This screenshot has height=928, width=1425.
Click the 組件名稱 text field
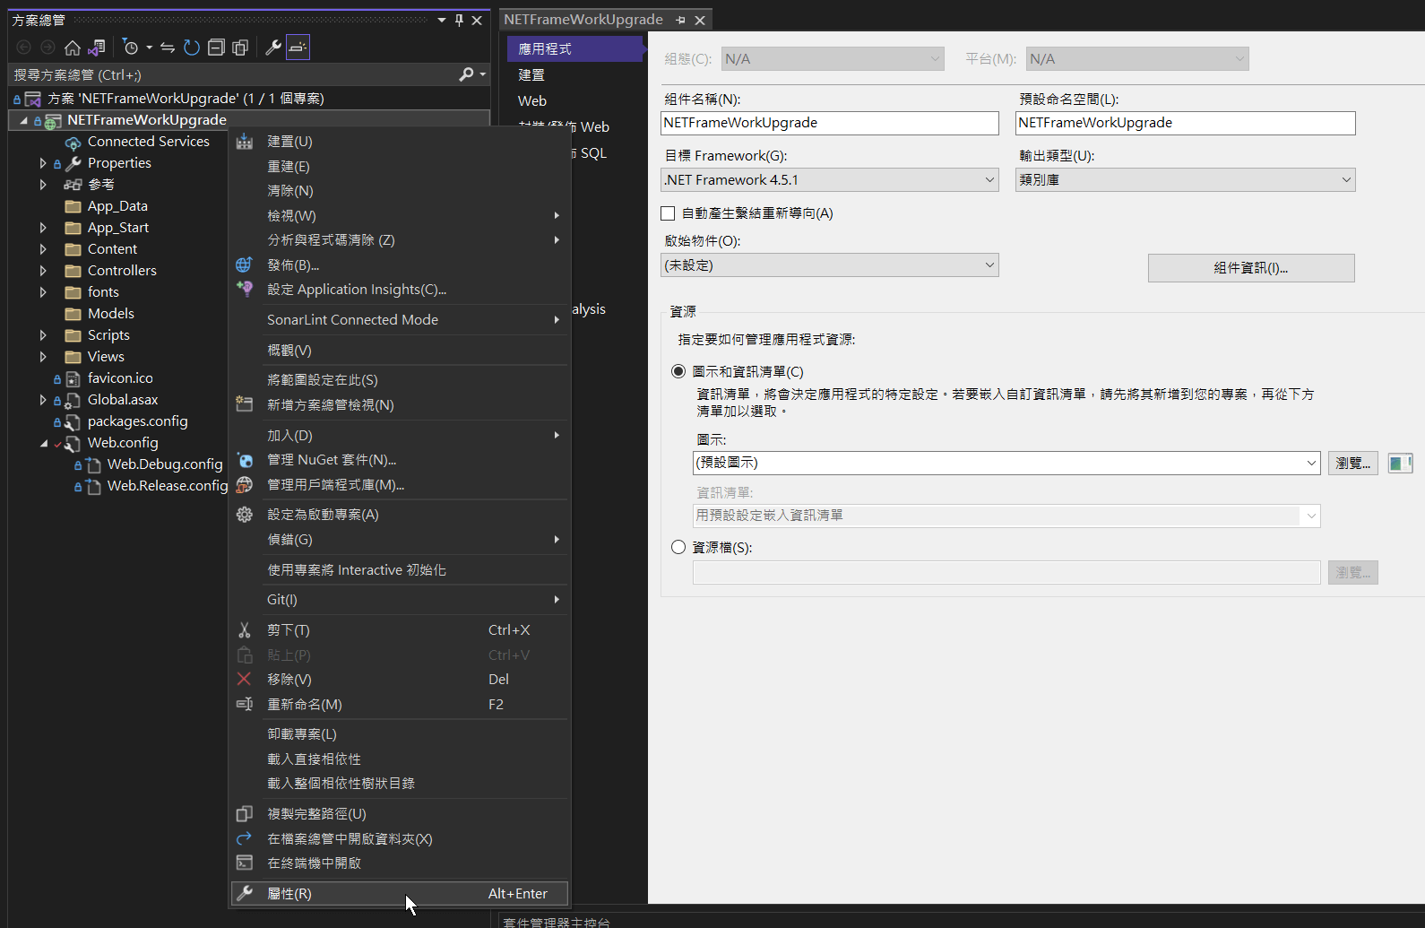pos(829,123)
